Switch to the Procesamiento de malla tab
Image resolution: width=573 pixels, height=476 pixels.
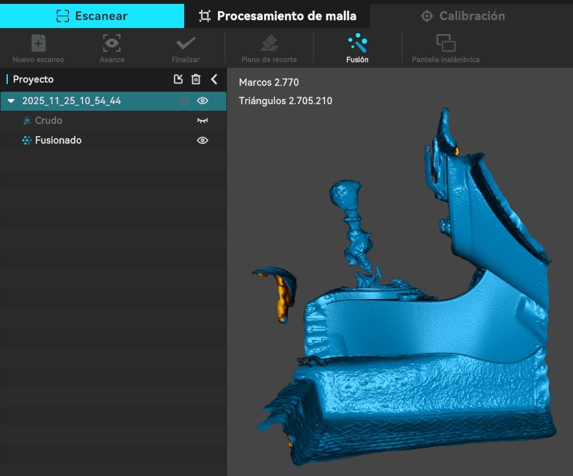278,16
